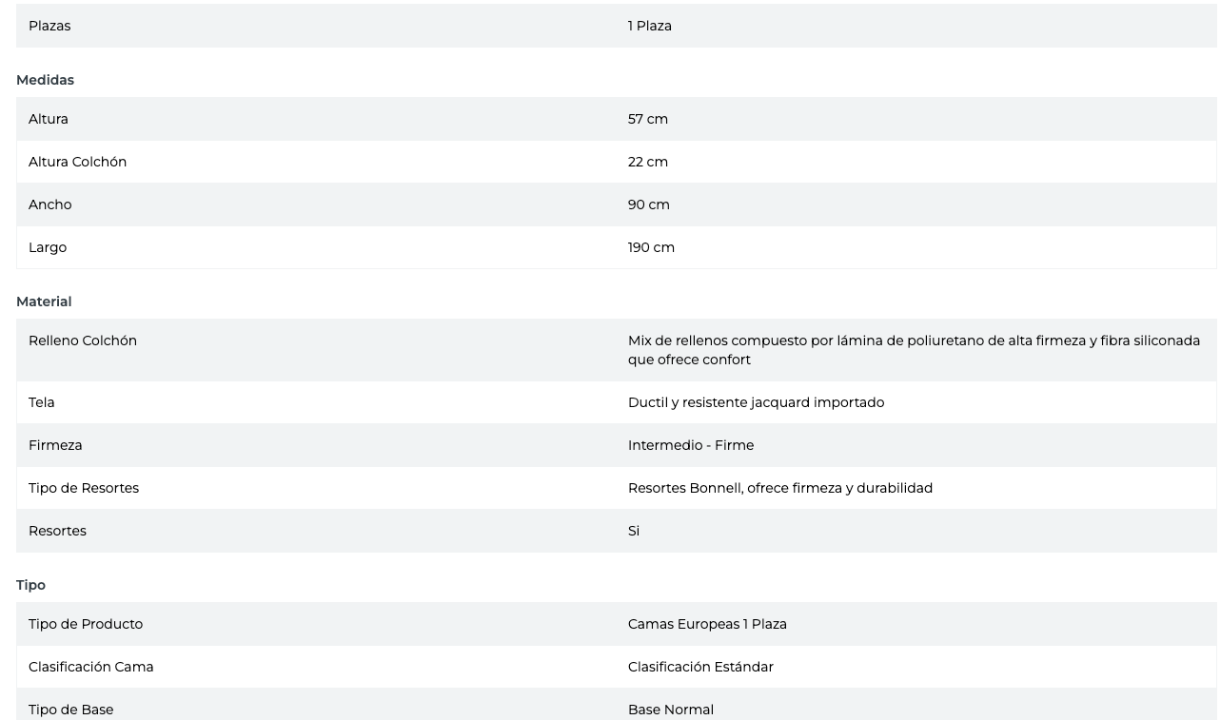This screenshot has width=1221, height=720.
Task: Click the Resortes Bonnell description
Action: 779,488
